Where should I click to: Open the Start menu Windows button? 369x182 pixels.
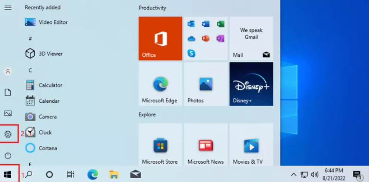[8, 174]
